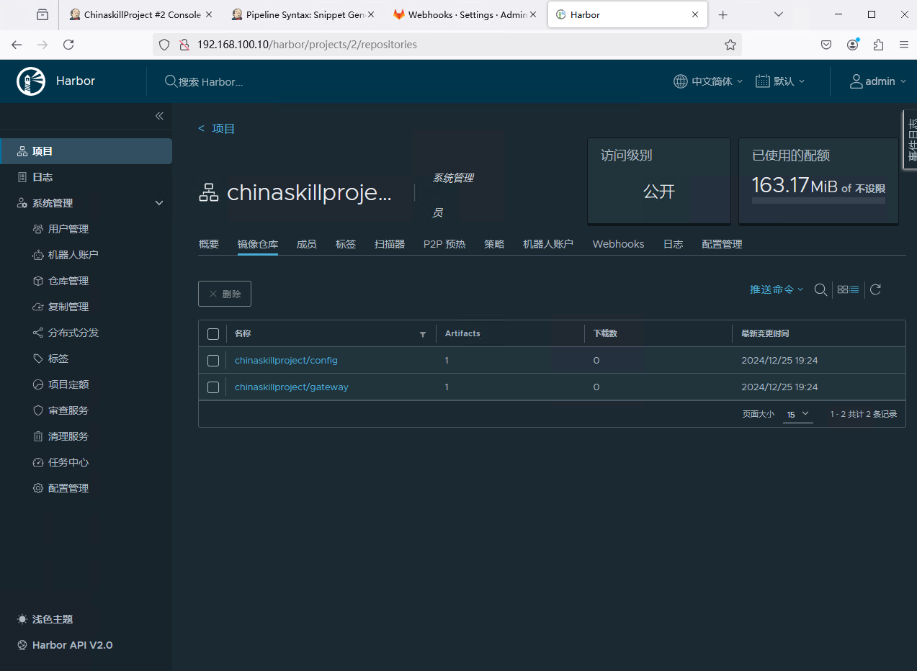Open the 默认 date format dropdown

(x=781, y=81)
